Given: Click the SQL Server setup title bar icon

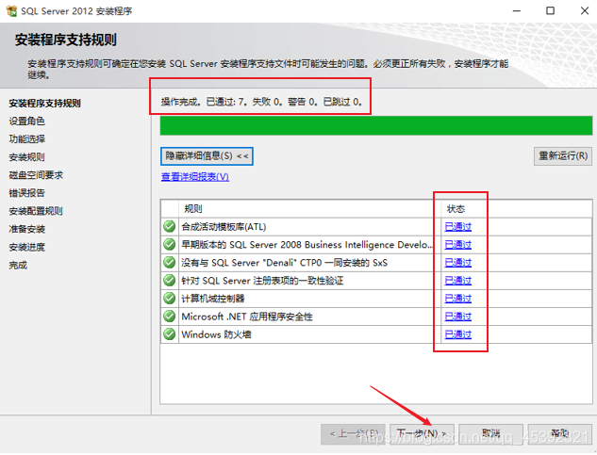Looking at the screenshot, I should (x=11, y=11).
